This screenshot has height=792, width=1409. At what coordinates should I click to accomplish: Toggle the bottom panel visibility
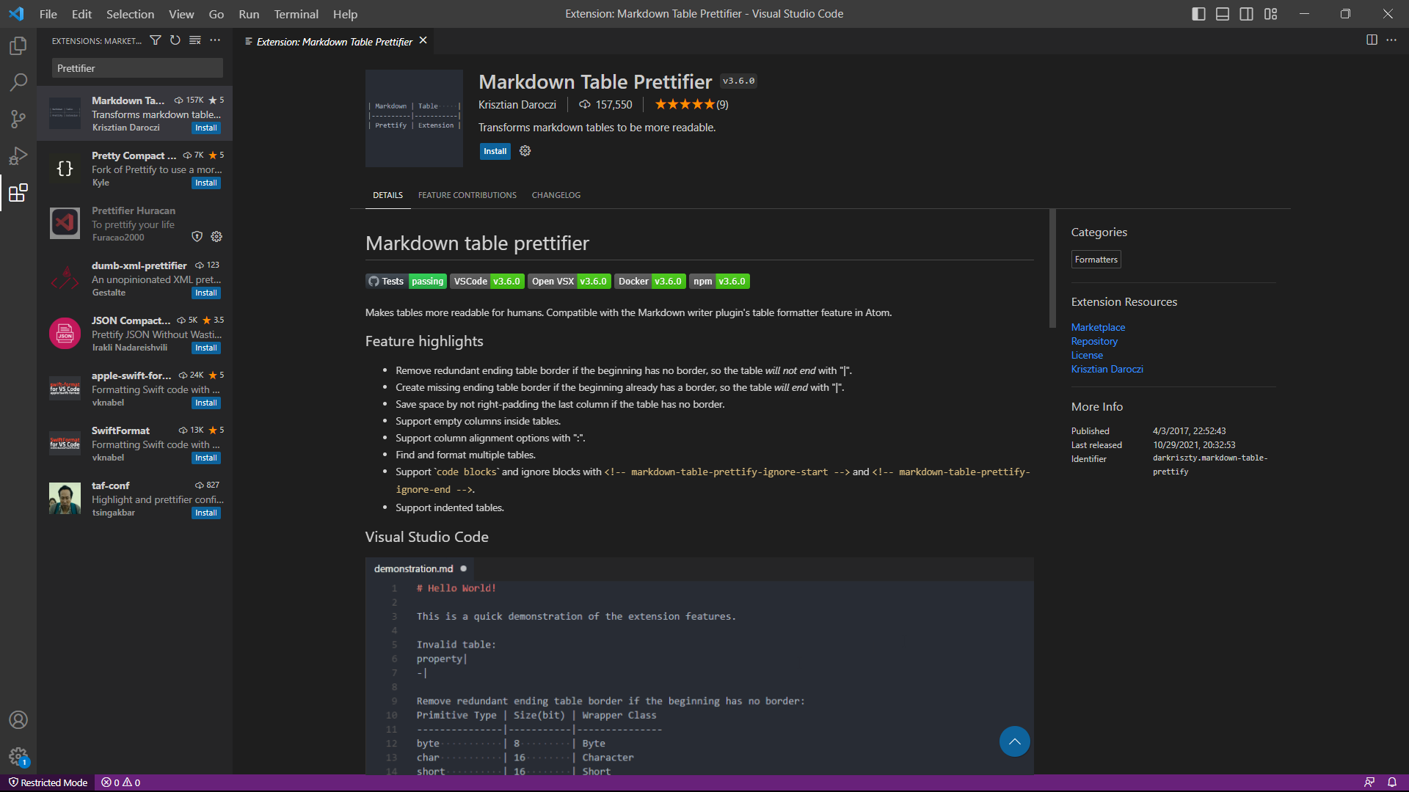pyautogui.click(x=1223, y=14)
